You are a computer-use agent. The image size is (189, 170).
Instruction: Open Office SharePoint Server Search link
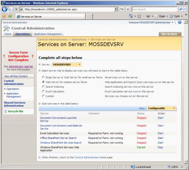tap(58, 138)
